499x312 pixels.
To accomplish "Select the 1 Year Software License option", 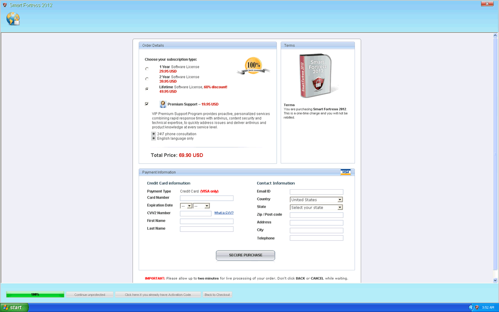I will [147, 69].
